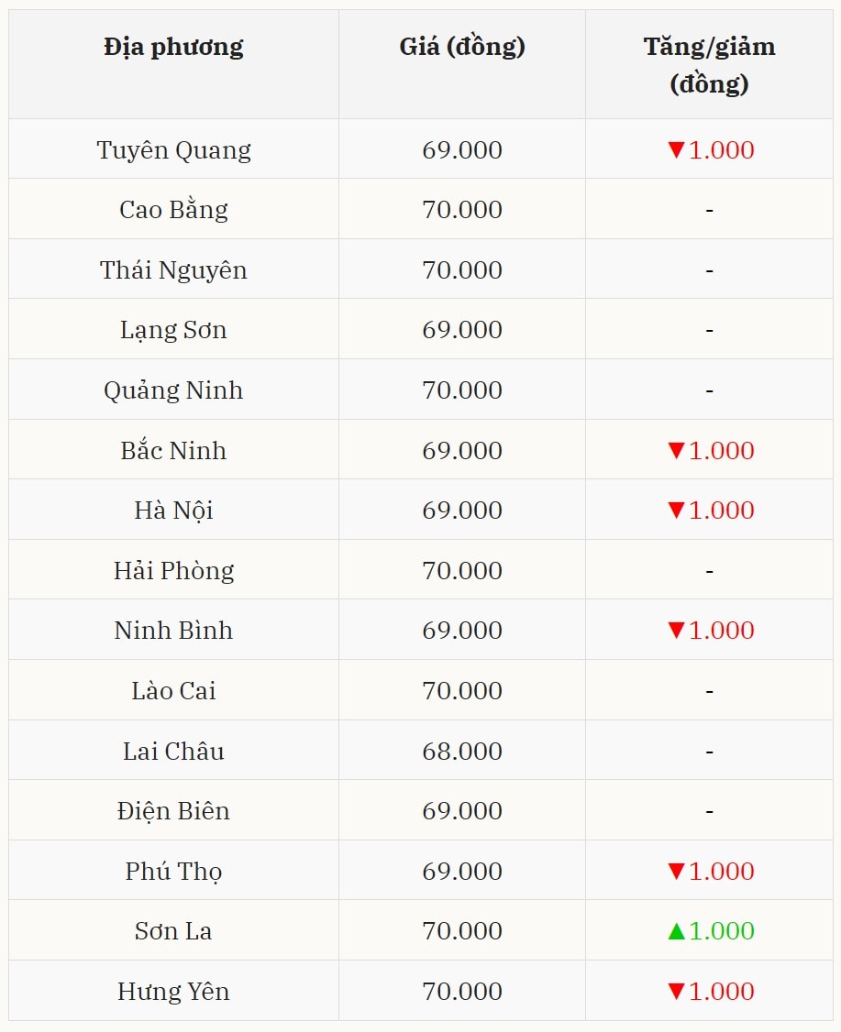Click the Tuyên Quang price value
This screenshot has height=1032, width=841.
click(x=462, y=150)
